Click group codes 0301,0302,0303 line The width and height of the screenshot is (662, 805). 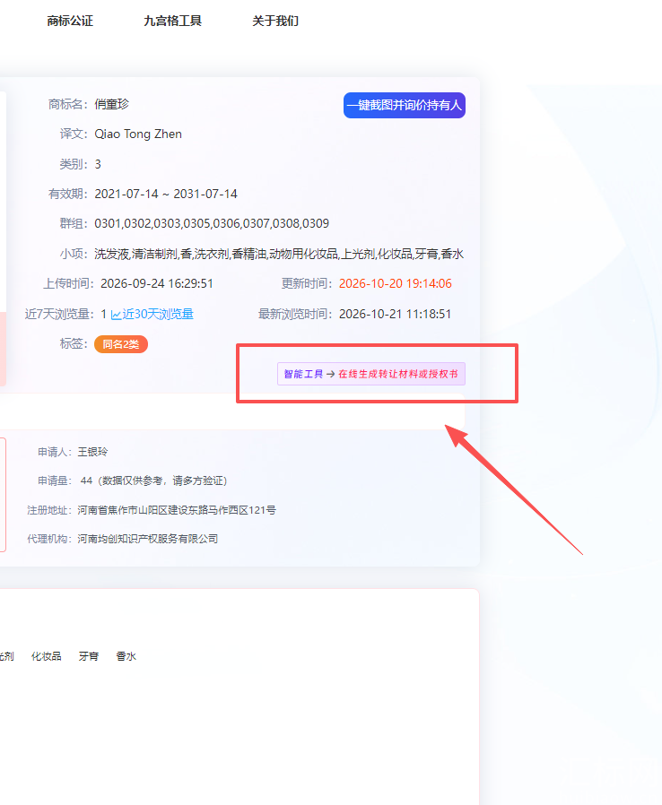tap(212, 224)
